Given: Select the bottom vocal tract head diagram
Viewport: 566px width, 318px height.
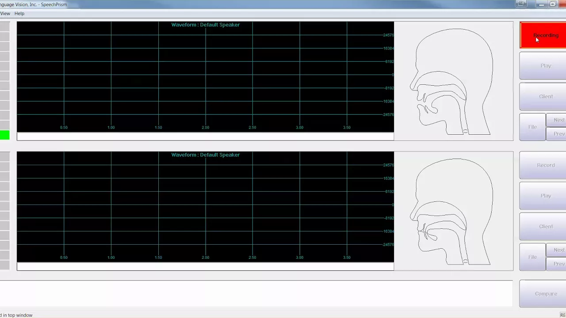Looking at the screenshot, I should click(x=454, y=212).
